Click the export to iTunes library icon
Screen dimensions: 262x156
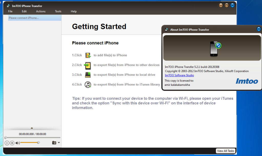pyautogui.click(x=88, y=85)
